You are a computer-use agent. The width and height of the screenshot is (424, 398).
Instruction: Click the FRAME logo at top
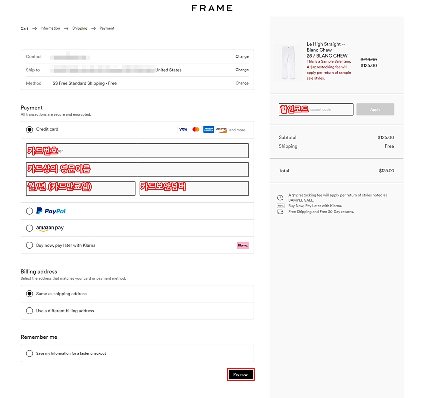(x=212, y=8)
